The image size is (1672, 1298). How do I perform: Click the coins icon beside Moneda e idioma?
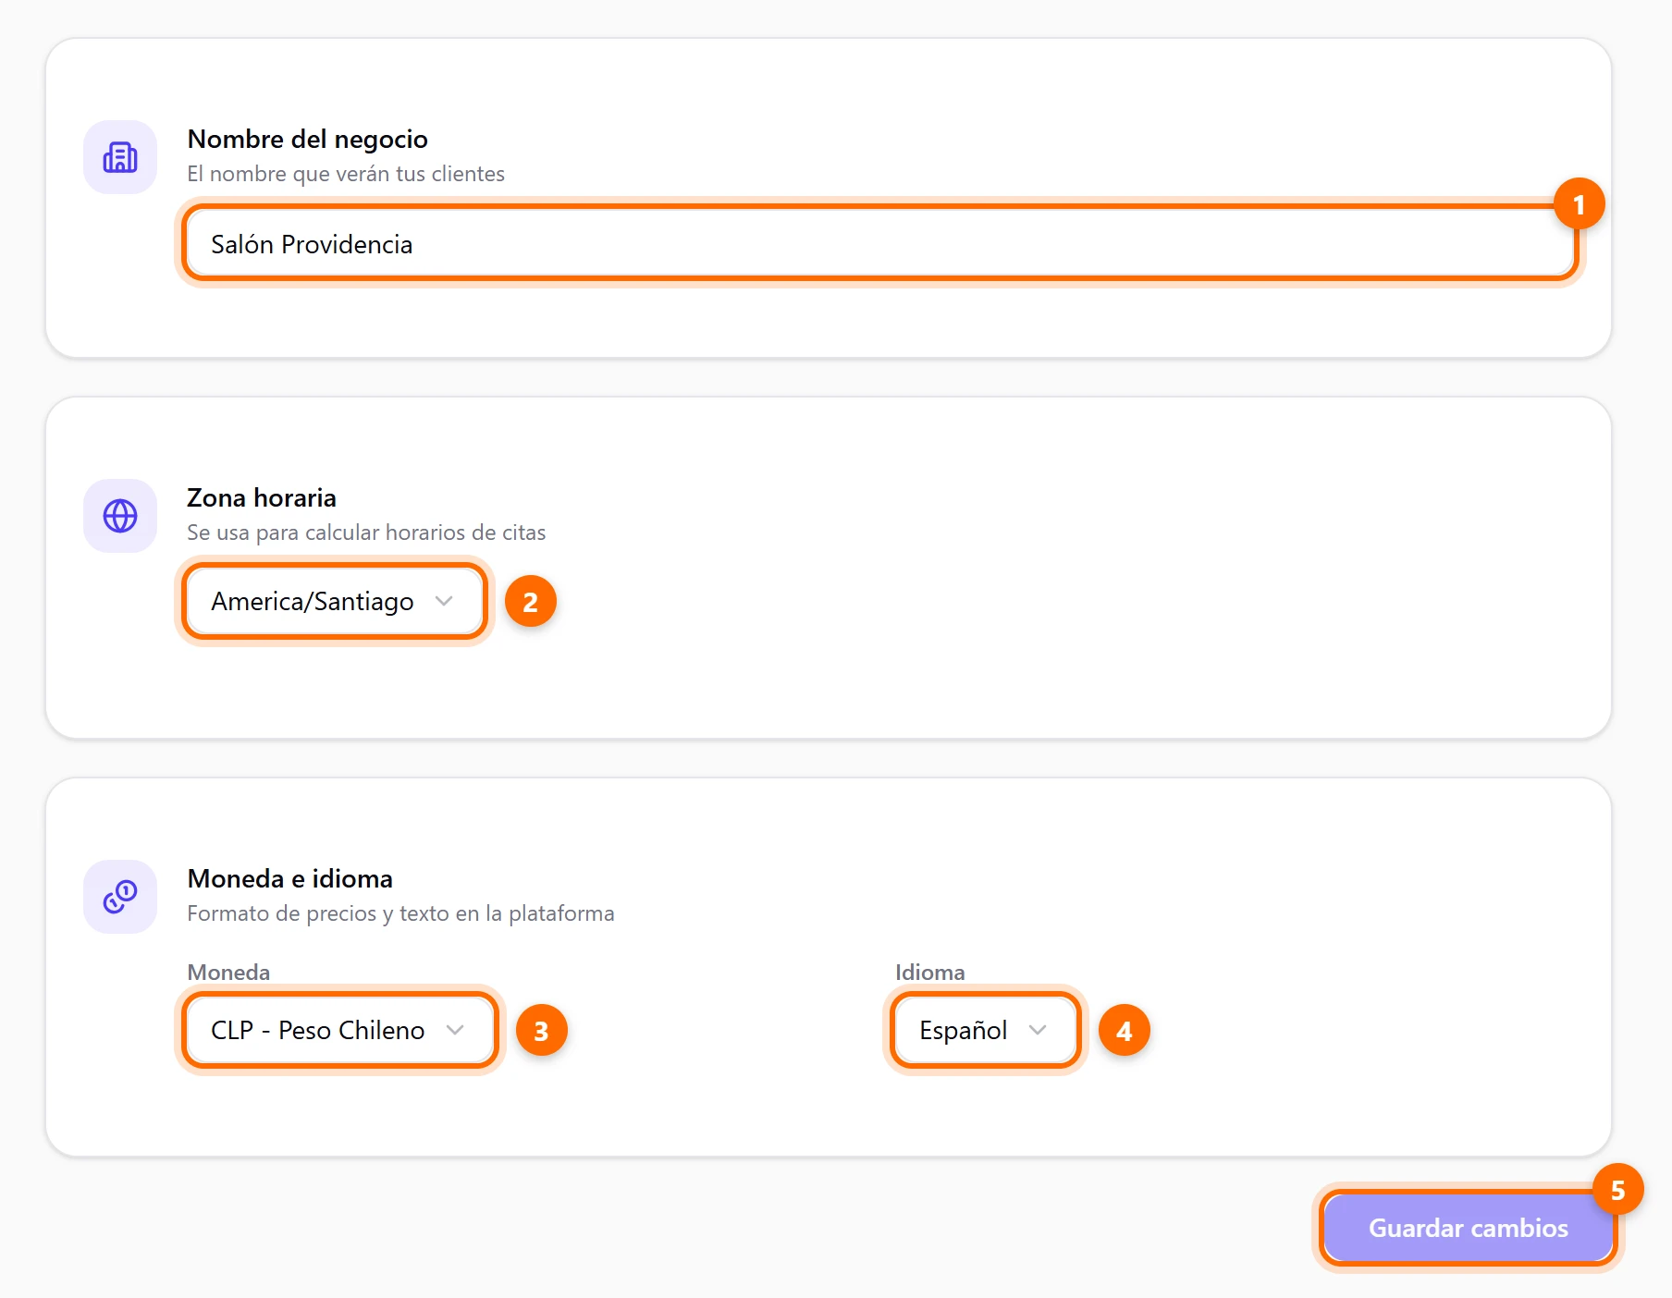[x=120, y=897]
